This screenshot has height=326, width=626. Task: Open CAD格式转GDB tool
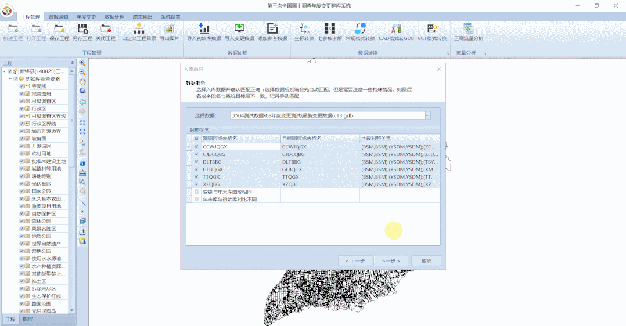point(396,32)
